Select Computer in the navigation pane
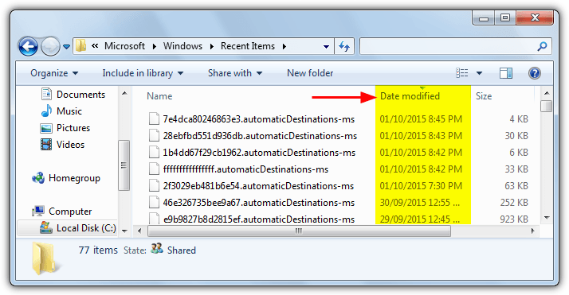 [x=70, y=212]
